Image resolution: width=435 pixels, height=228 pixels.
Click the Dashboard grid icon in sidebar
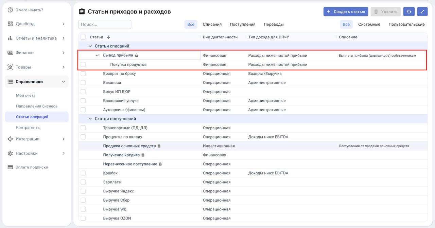coord(10,24)
